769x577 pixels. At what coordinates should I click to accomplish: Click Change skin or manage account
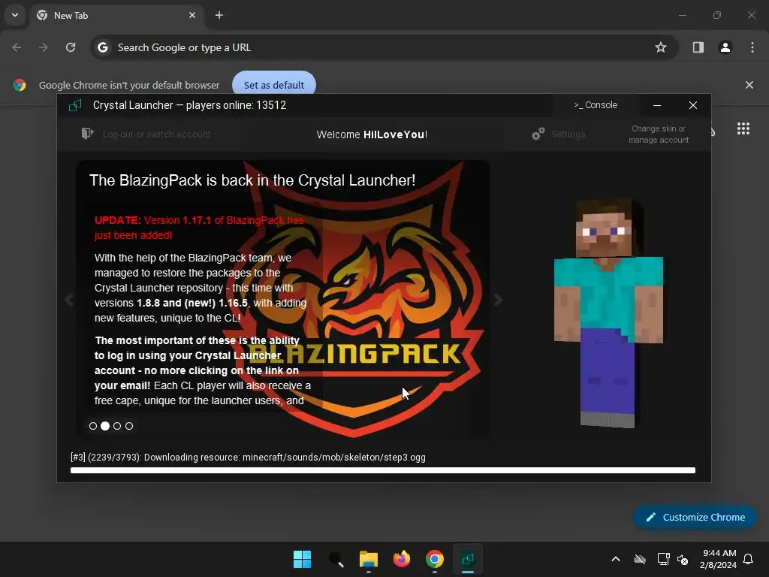[658, 134]
